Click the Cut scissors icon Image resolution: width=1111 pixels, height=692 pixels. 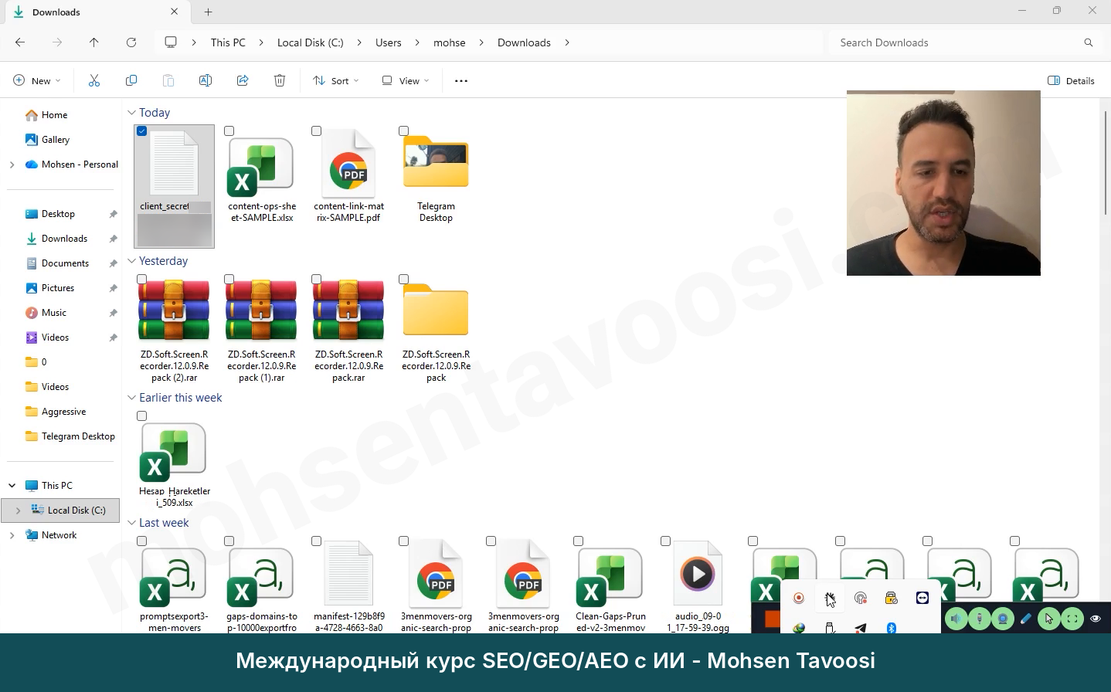94,80
